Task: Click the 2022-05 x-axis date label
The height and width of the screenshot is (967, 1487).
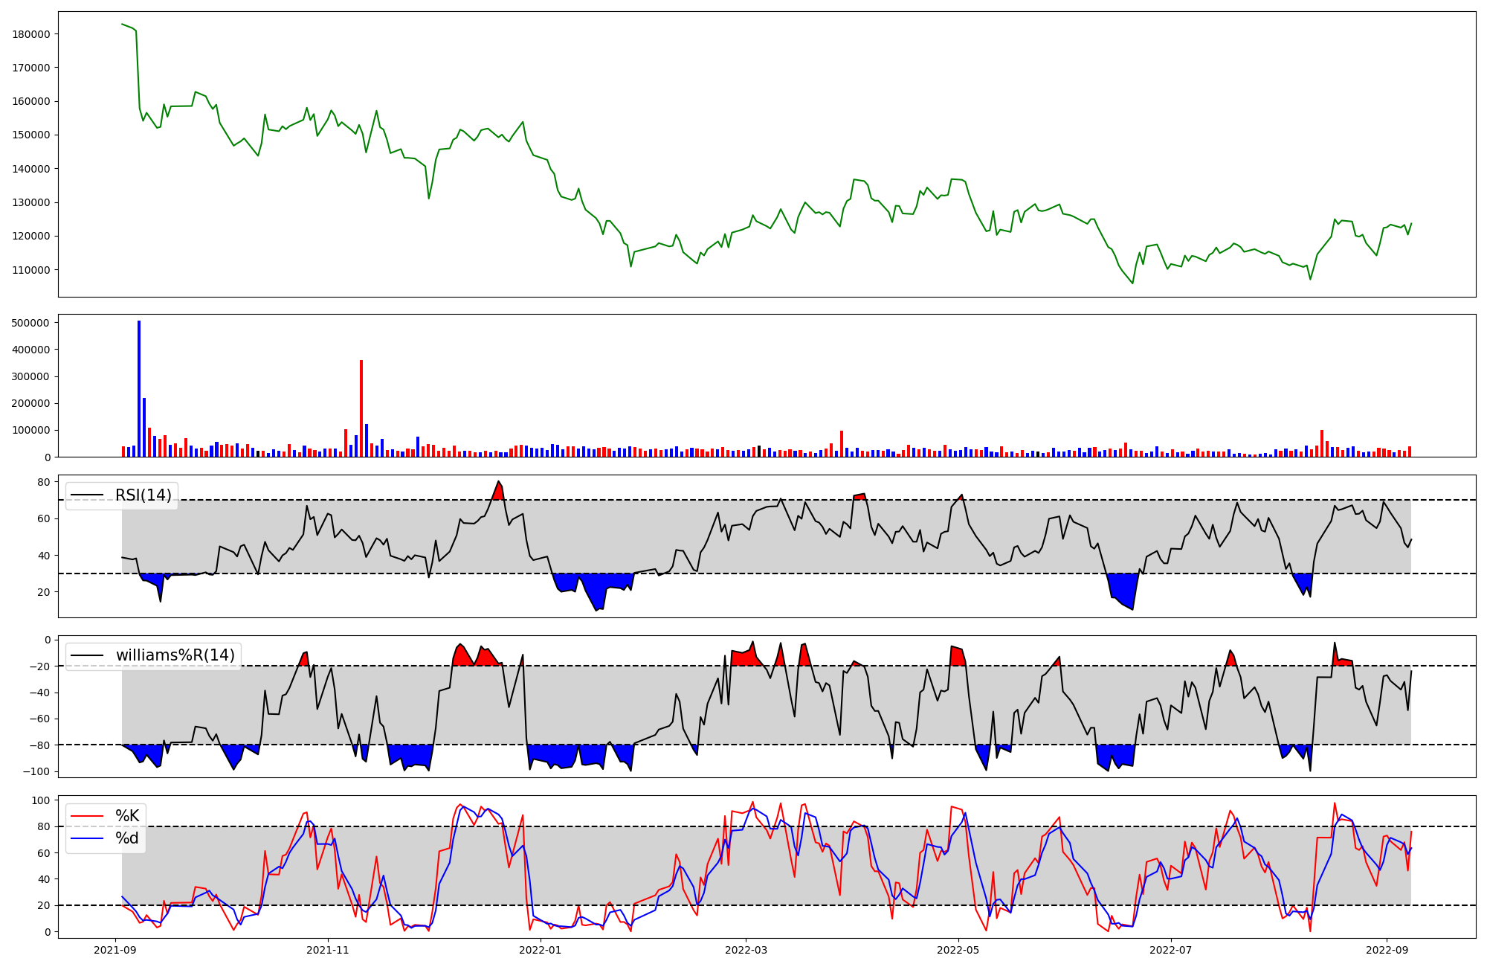Action: coord(958,950)
